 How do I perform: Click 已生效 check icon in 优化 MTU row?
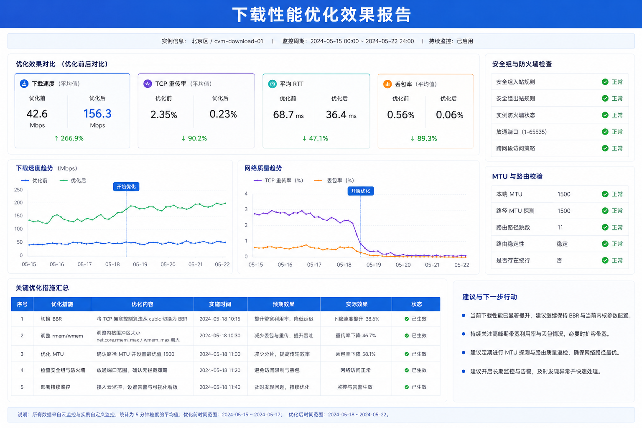tap(407, 354)
